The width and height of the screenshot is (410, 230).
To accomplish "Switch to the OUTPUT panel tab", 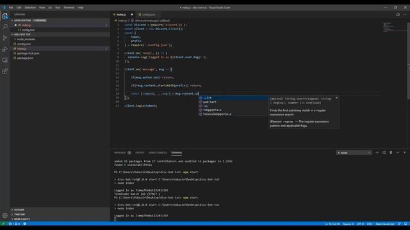I will [x=140, y=153].
